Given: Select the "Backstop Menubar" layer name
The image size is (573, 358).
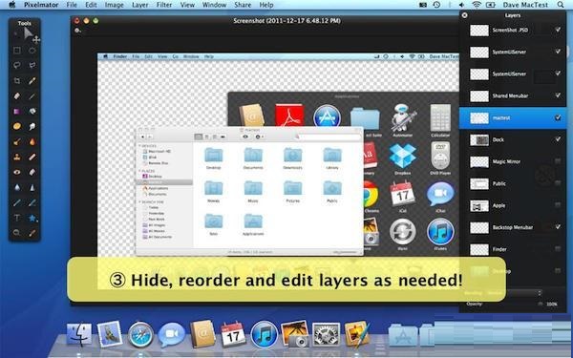Looking at the screenshot, I should point(512,227).
